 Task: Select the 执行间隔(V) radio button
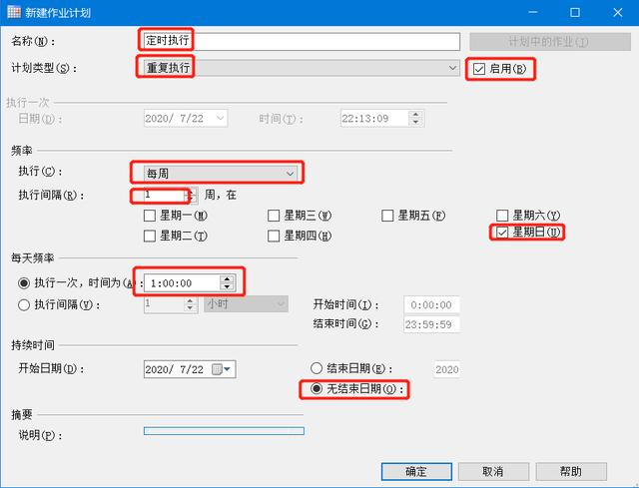(24, 304)
